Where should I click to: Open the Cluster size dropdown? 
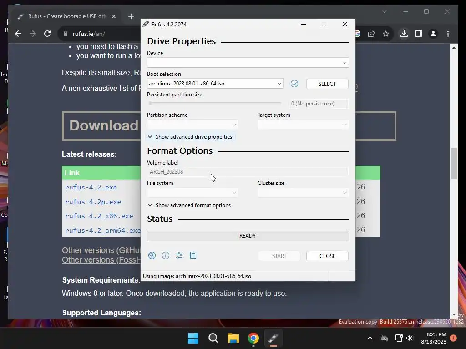(x=303, y=193)
